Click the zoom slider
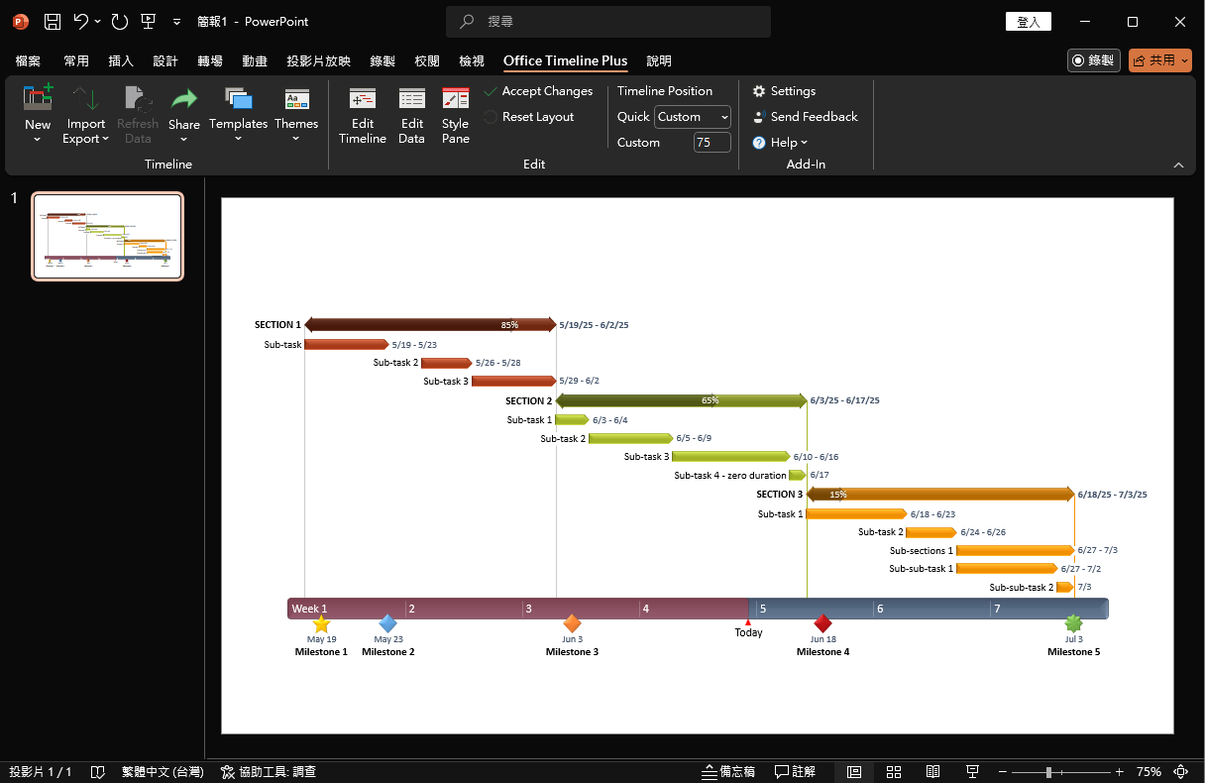The image size is (1205, 783). click(x=1061, y=771)
